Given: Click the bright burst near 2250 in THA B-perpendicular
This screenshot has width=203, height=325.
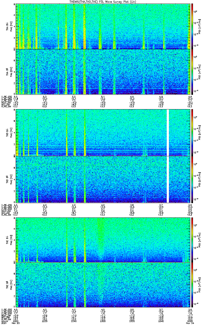Looking at the screenshot, I should [x=84, y=27].
